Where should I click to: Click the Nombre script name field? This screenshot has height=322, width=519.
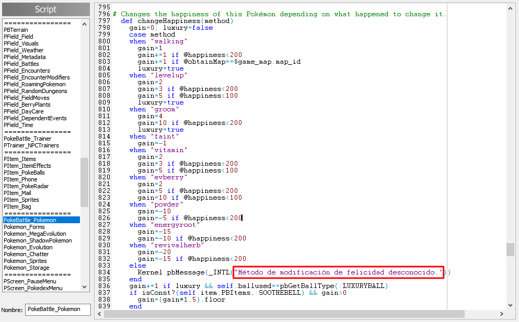click(x=57, y=309)
